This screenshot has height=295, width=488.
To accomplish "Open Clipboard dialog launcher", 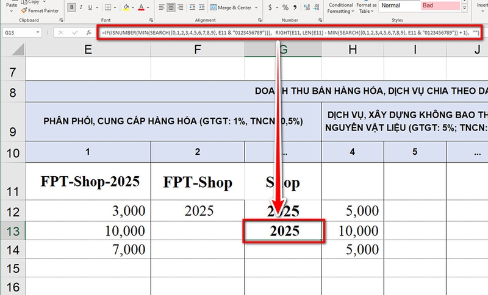I will tap(61, 20).
